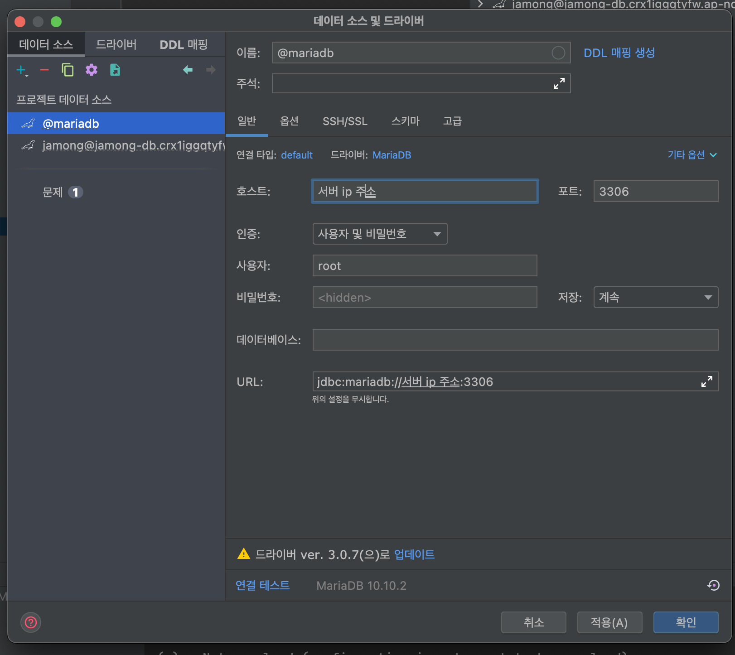The width and height of the screenshot is (735, 655).
Task: Click the 비밀번호 password field
Action: coord(425,297)
